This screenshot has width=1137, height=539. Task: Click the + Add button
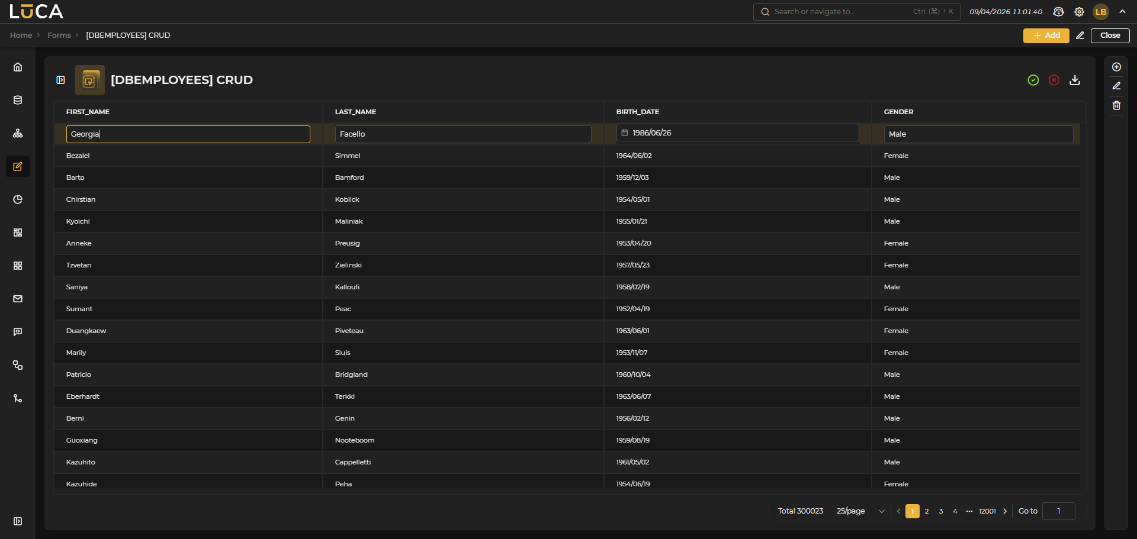(x=1046, y=35)
